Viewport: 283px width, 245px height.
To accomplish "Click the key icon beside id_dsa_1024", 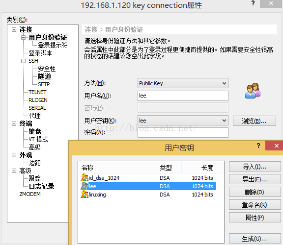I will point(85,178).
